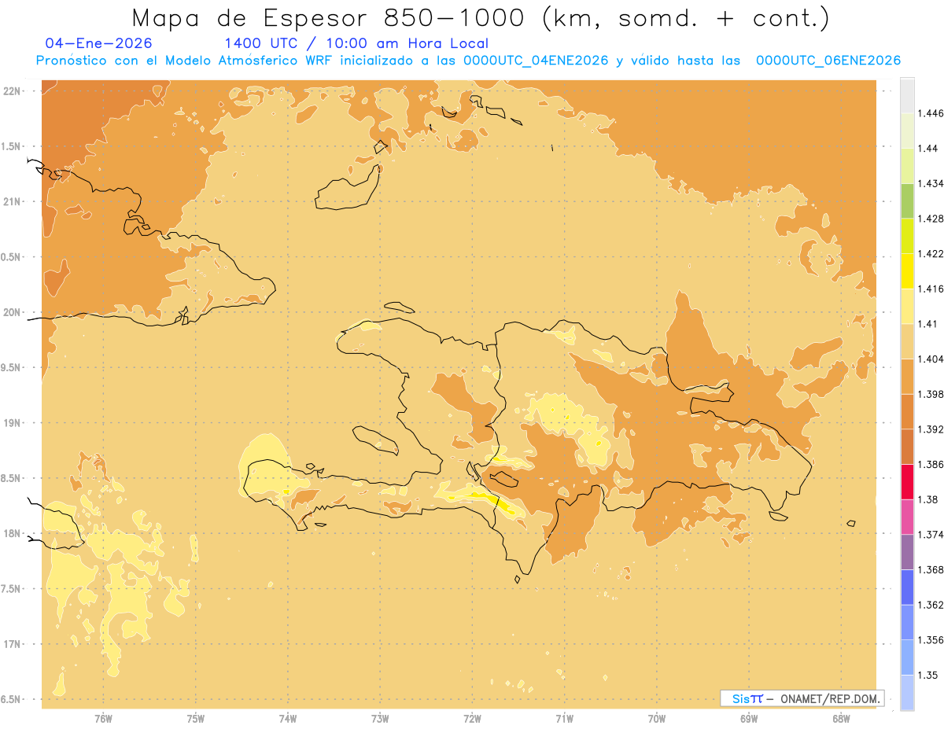Click the "72W" longitude label
This screenshot has height=729, width=944.
tap(472, 719)
